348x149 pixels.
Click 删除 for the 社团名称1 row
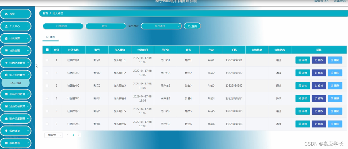(335, 60)
